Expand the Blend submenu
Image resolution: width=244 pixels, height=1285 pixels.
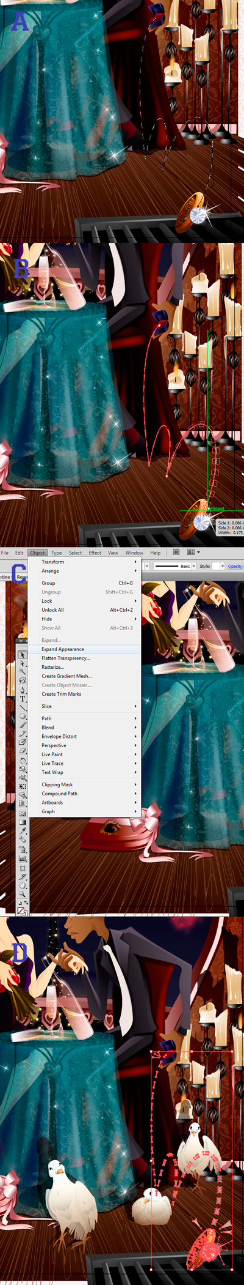tap(85, 728)
